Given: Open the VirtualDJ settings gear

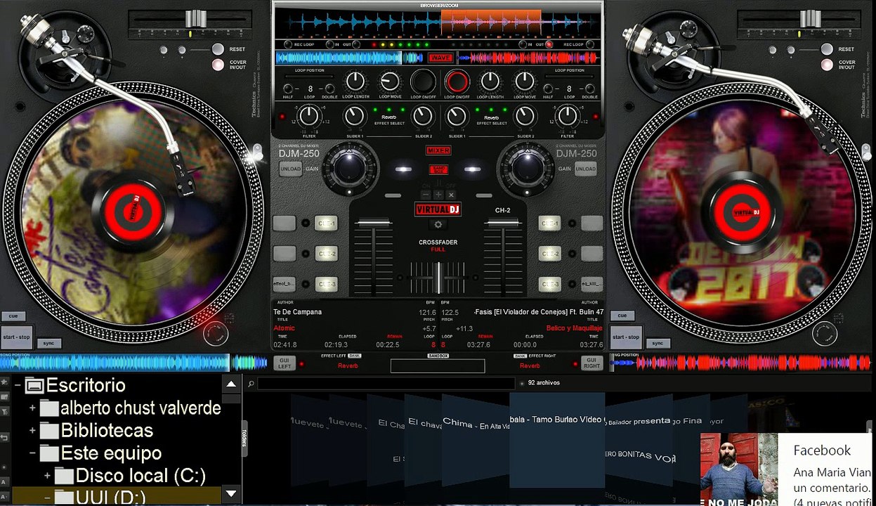Looking at the screenshot, I should pos(438,224).
